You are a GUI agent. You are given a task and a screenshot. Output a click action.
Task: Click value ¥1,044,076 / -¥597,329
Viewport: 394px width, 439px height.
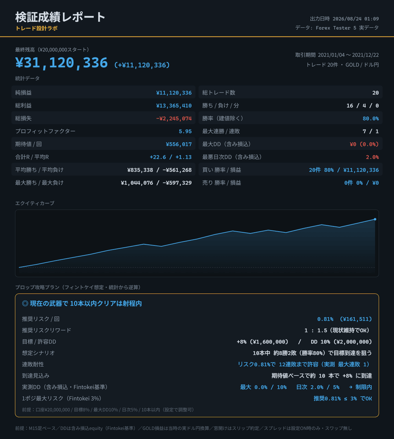156,183
